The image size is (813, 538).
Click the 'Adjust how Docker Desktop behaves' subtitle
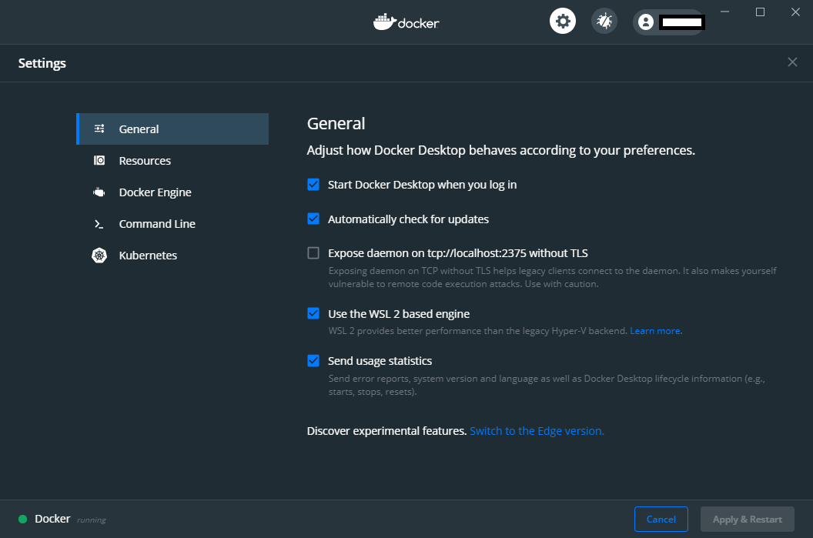click(x=501, y=150)
